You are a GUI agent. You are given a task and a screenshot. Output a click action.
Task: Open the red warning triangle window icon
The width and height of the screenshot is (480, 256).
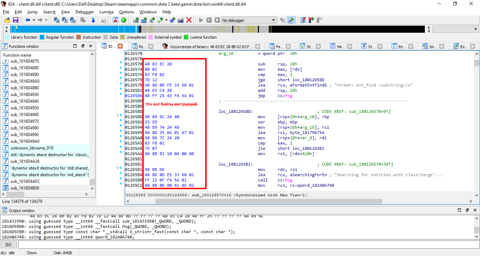coord(115,20)
